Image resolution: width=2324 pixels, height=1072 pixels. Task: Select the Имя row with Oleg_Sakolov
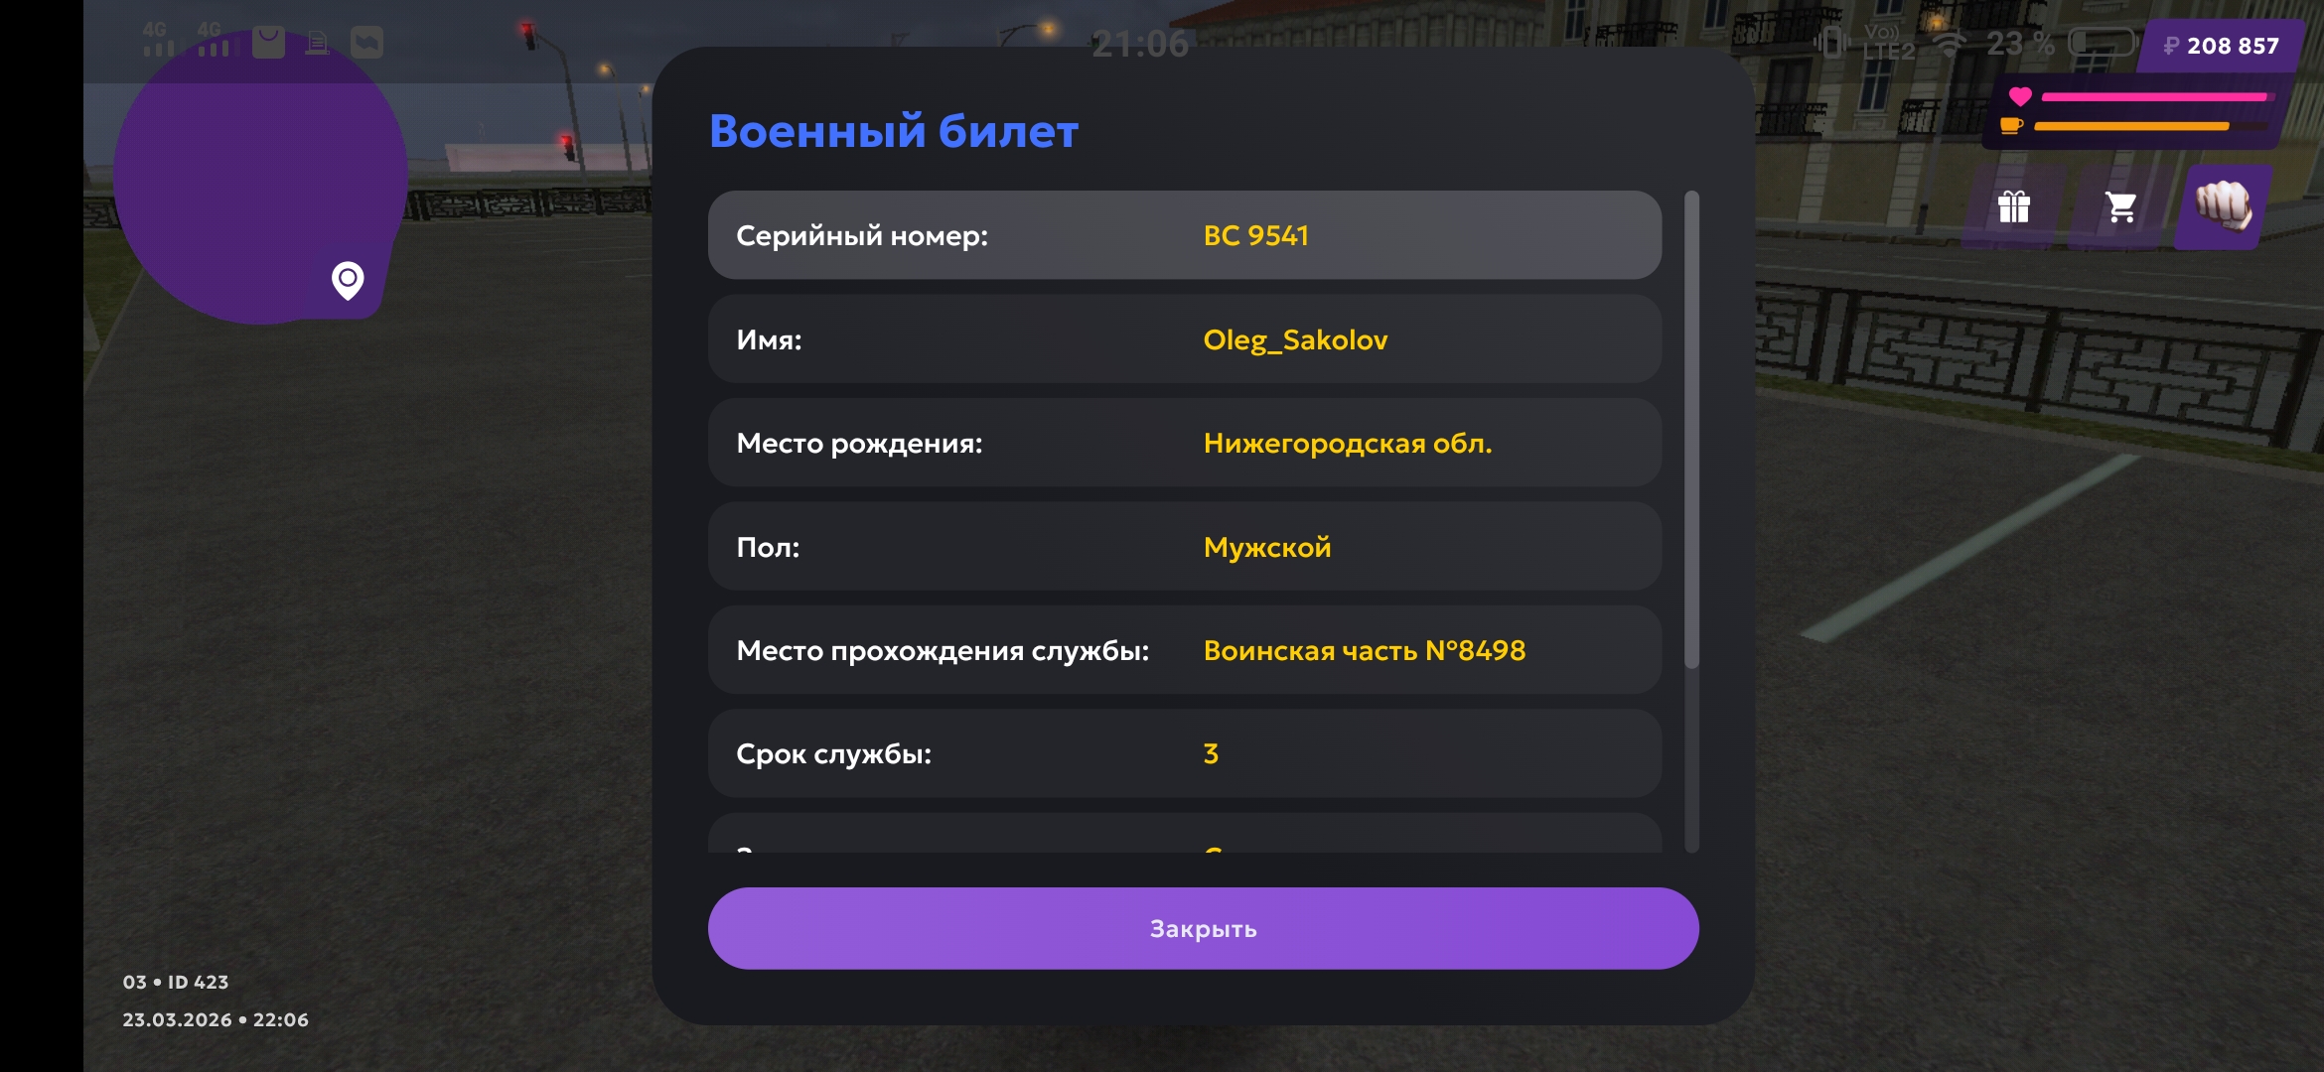[x=1184, y=339]
